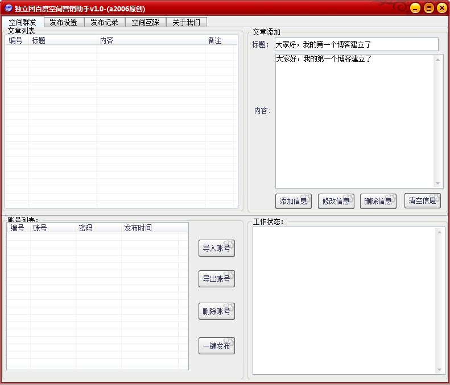
Task: Start publishing with 一键发布 button
Action: (217, 346)
